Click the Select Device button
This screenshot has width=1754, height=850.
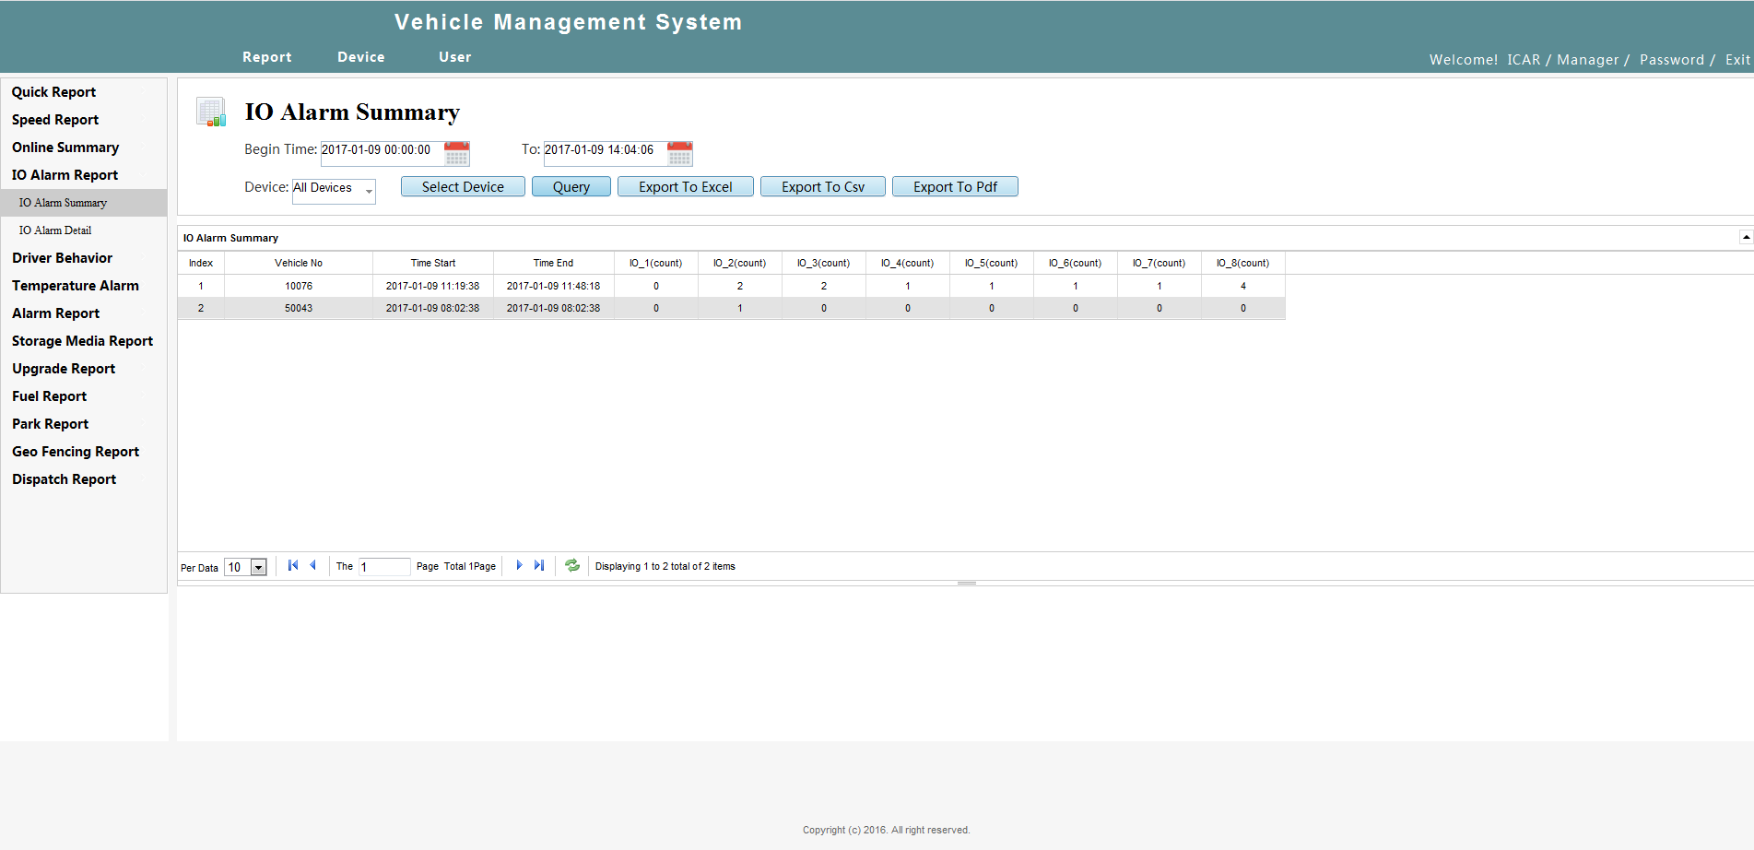pyautogui.click(x=463, y=186)
